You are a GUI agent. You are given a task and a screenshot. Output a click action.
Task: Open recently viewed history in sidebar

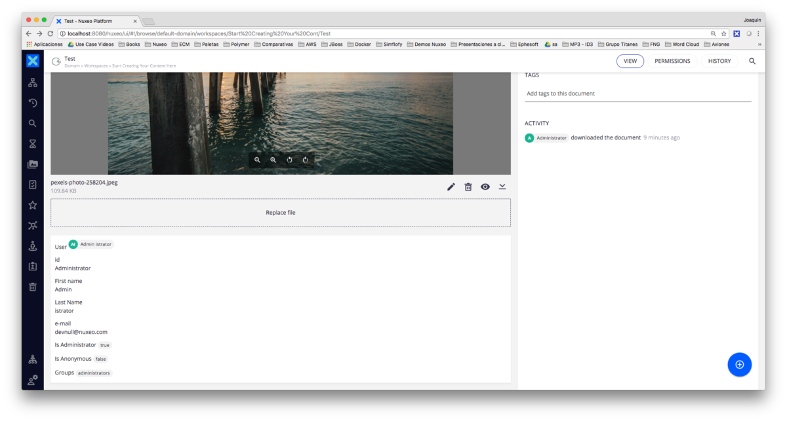[x=33, y=103]
